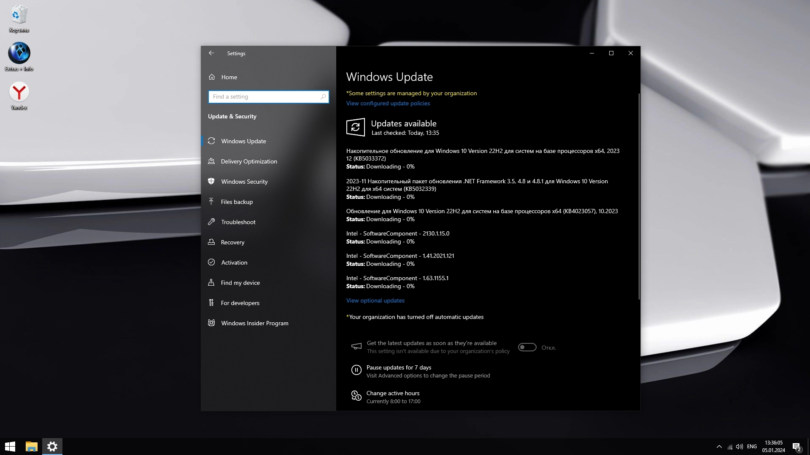
Task: Select Windows Insider Program in the sidebar
Action: click(x=254, y=323)
